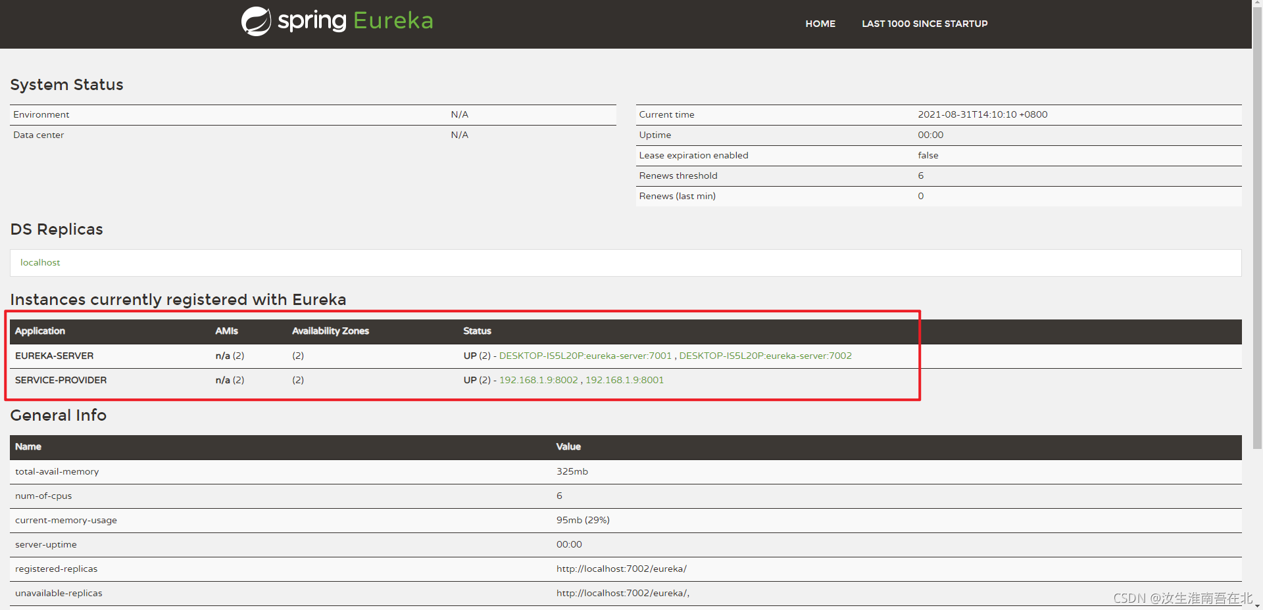Click the AMIs column header

(226, 331)
